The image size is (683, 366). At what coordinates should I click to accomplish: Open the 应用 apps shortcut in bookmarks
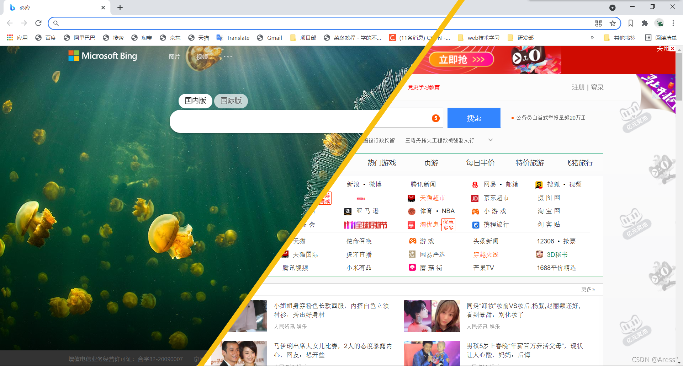[17, 38]
